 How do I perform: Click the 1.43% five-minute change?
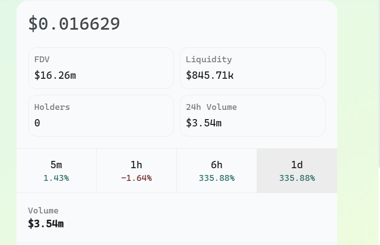(56, 178)
